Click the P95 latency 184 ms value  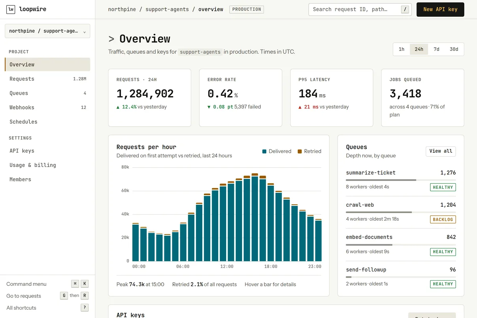(312, 94)
